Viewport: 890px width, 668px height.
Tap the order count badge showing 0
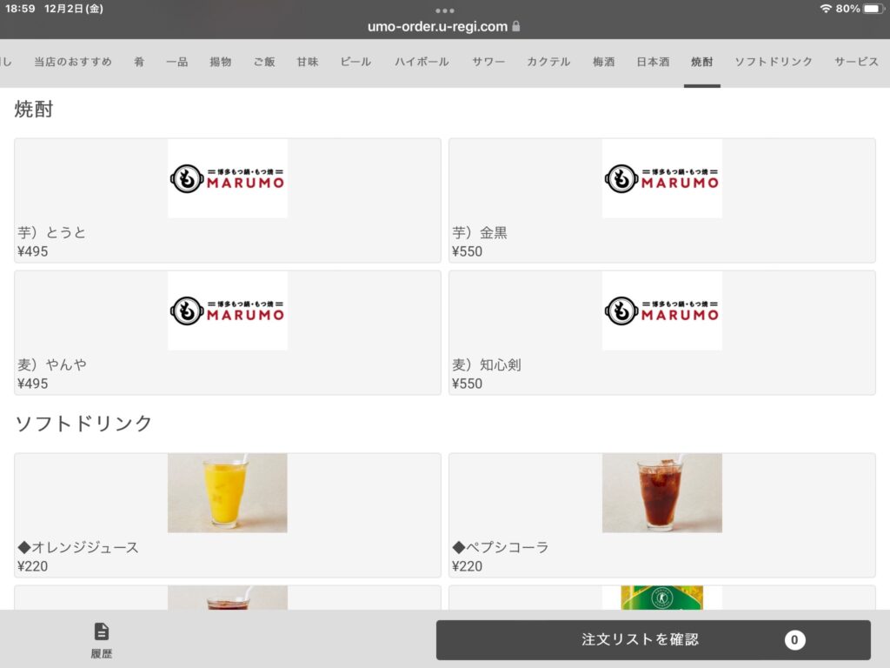(x=794, y=640)
